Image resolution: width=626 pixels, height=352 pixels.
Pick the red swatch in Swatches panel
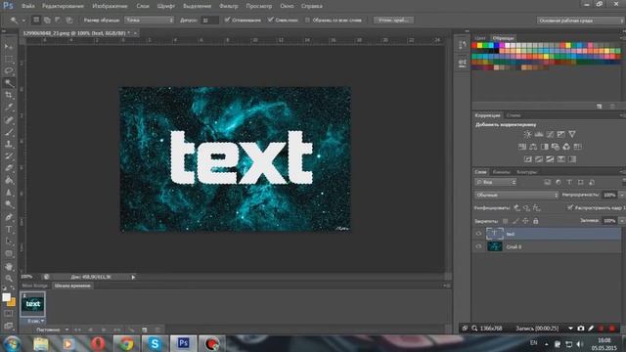pyautogui.click(x=474, y=46)
